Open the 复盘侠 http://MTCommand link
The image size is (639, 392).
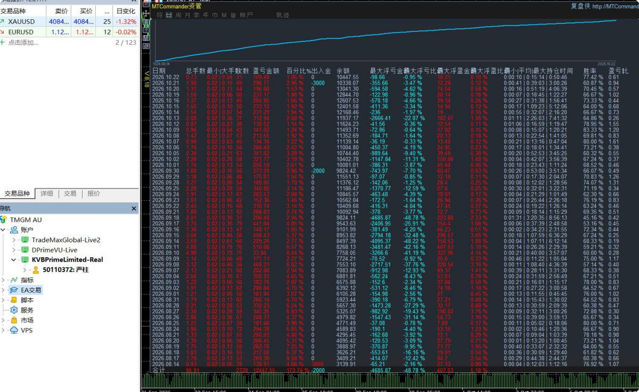pyautogui.click(x=604, y=6)
